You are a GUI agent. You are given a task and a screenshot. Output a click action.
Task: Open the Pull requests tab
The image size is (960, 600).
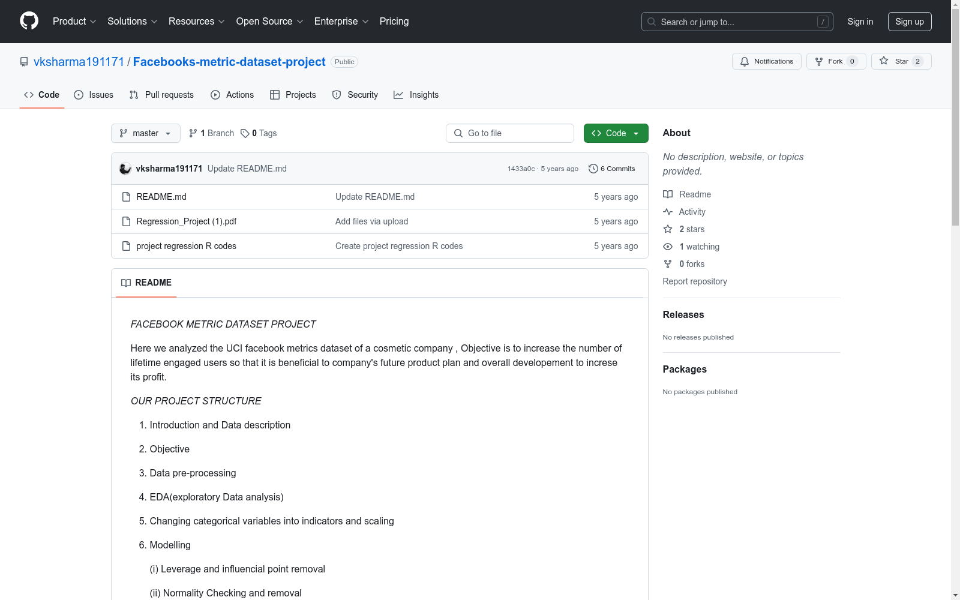(x=161, y=95)
